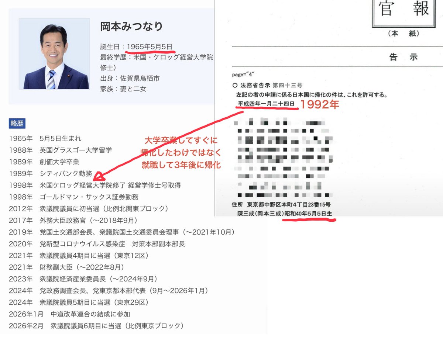Click the (本 紙) label
This screenshot has height=360, width=443.
404,34
